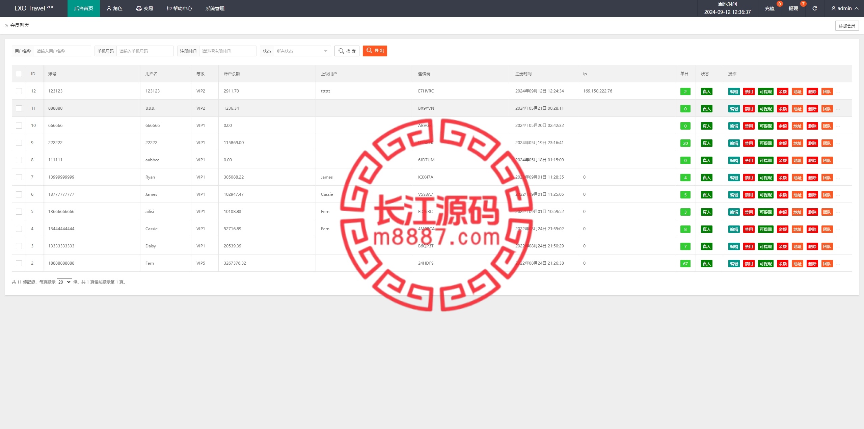Check the row checkbox for account 222222
This screenshot has height=429, width=864.
click(x=19, y=143)
